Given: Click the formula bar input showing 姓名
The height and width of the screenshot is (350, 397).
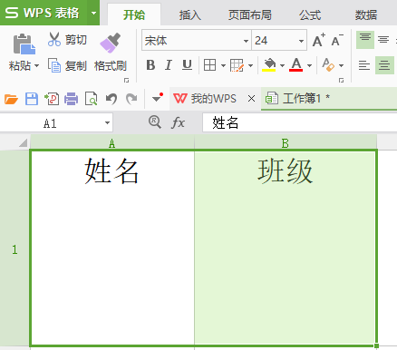Looking at the screenshot, I should point(300,122).
